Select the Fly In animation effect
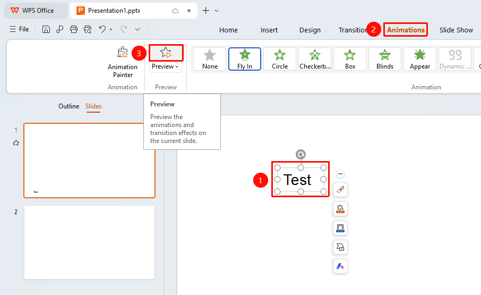The height and width of the screenshot is (295, 481). pyautogui.click(x=245, y=59)
